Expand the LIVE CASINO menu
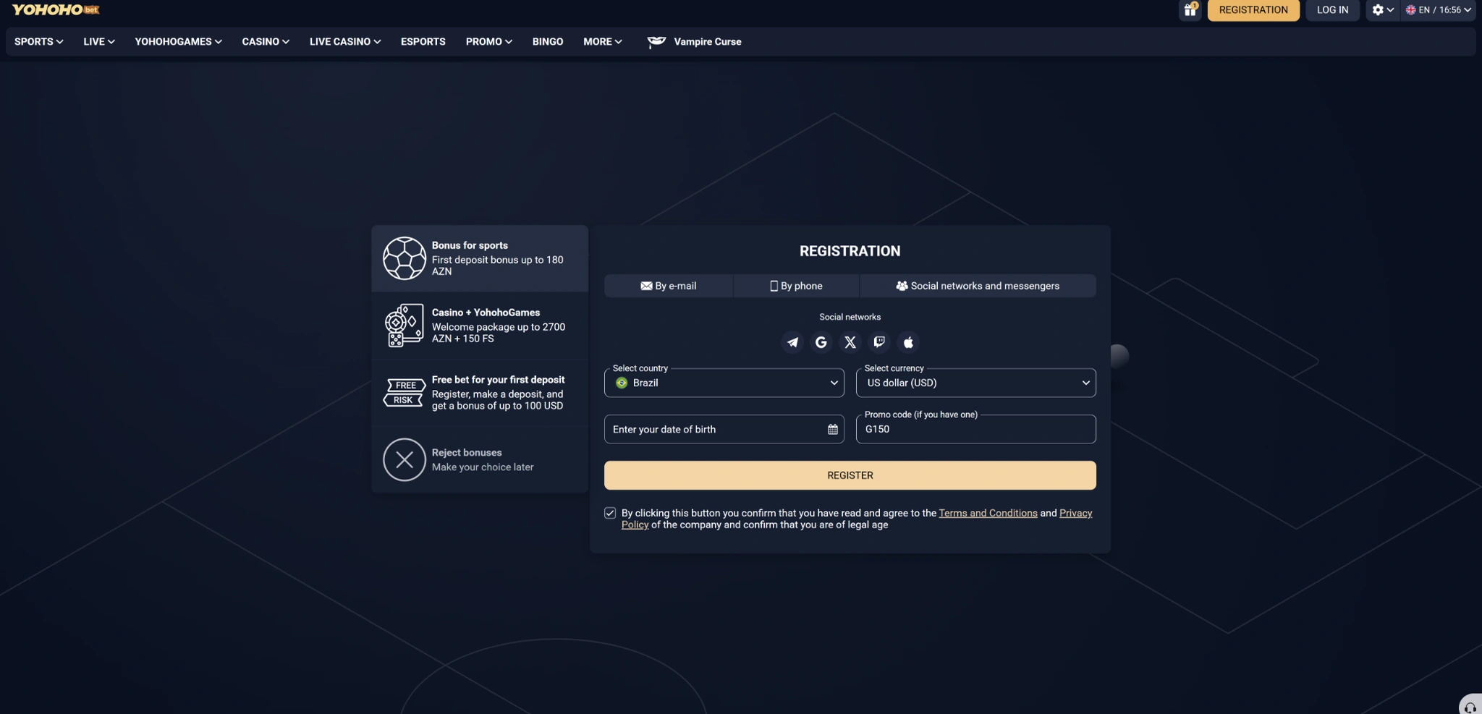1482x714 pixels. click(x=345, y=42)
